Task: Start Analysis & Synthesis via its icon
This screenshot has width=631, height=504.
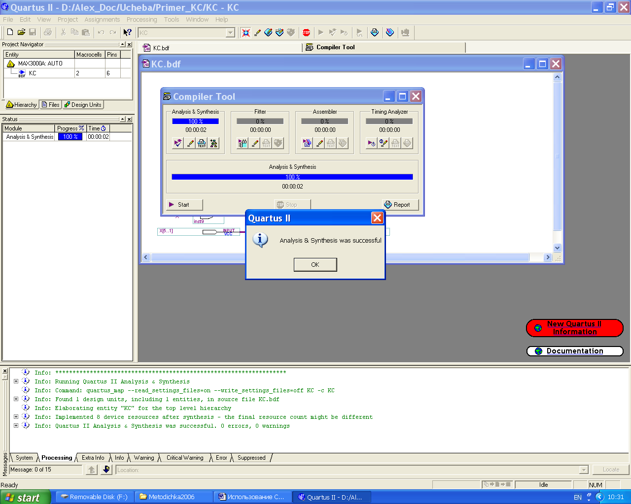Action: (178, 143)
